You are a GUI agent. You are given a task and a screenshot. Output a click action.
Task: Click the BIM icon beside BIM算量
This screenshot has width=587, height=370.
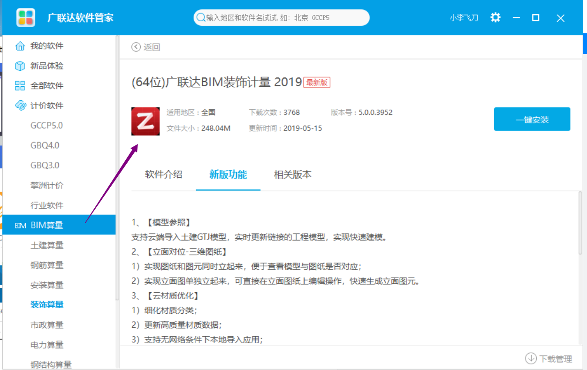coord(20,226)
